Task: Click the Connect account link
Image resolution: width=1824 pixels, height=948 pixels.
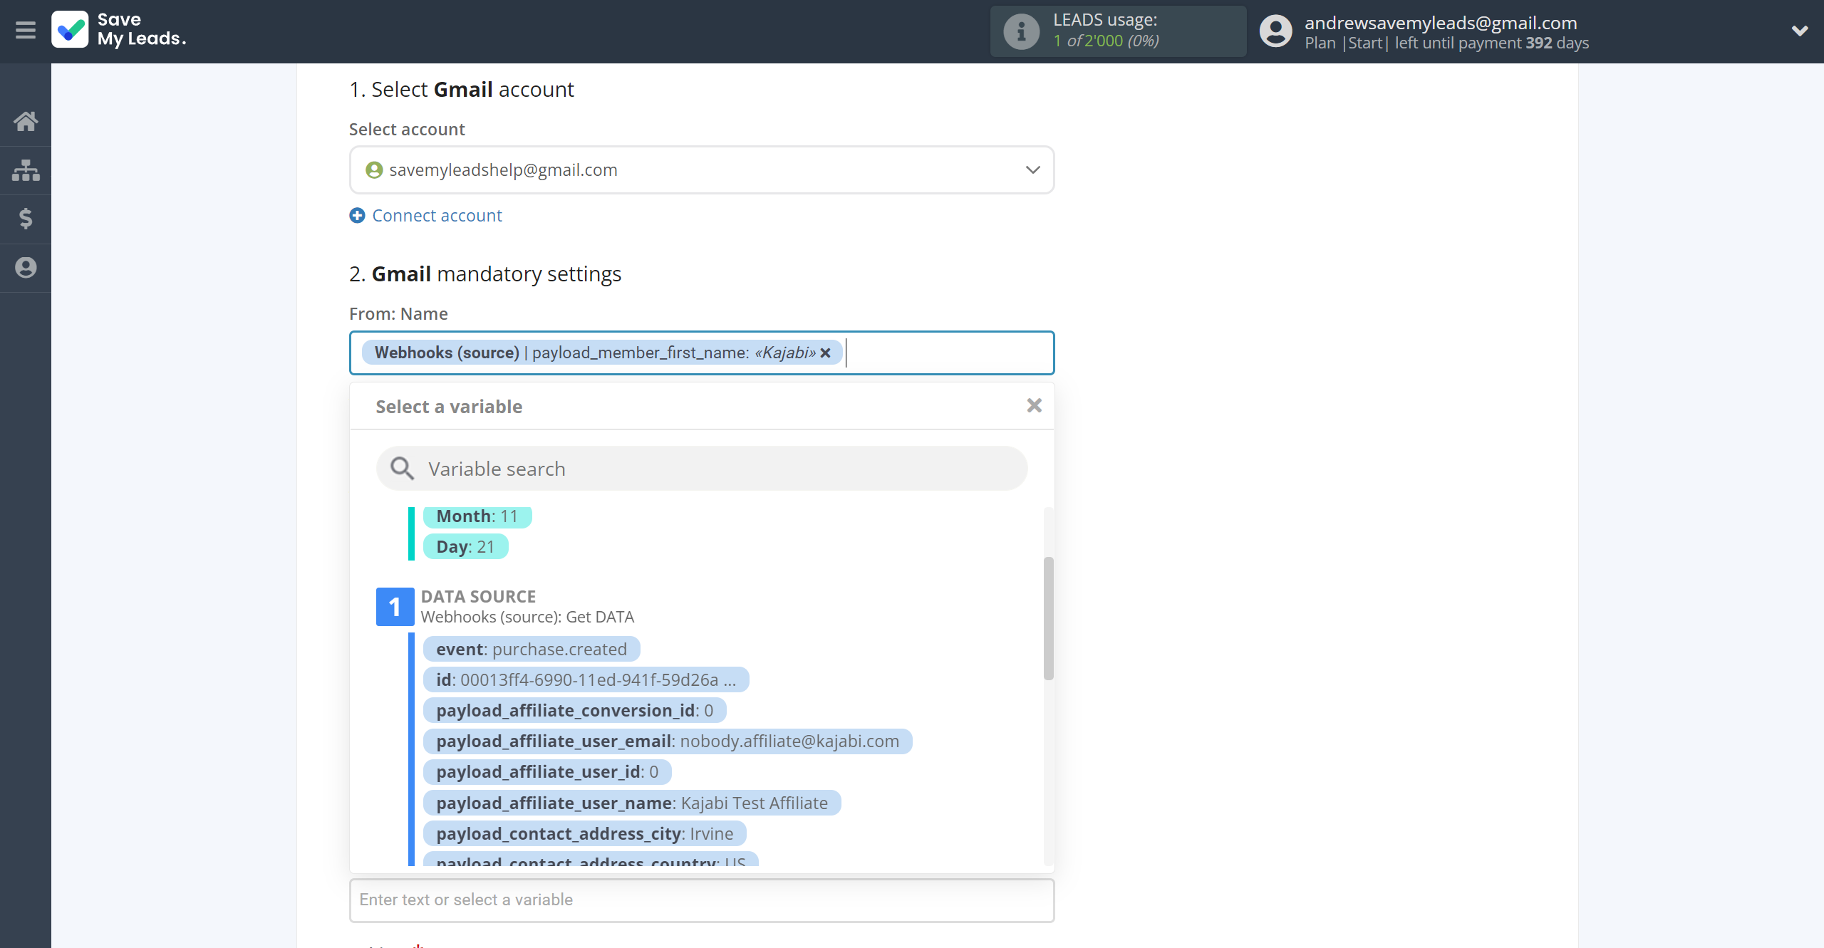Action: coord(437,216)
